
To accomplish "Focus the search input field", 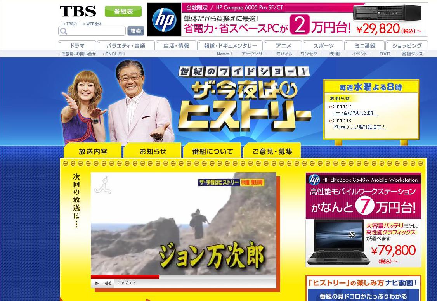I will coord(92,31).
